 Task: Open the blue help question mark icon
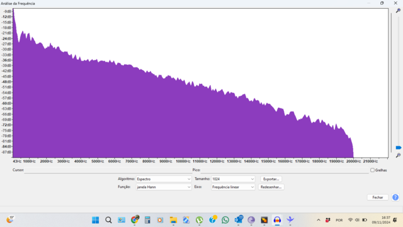(x=395, y=197)
